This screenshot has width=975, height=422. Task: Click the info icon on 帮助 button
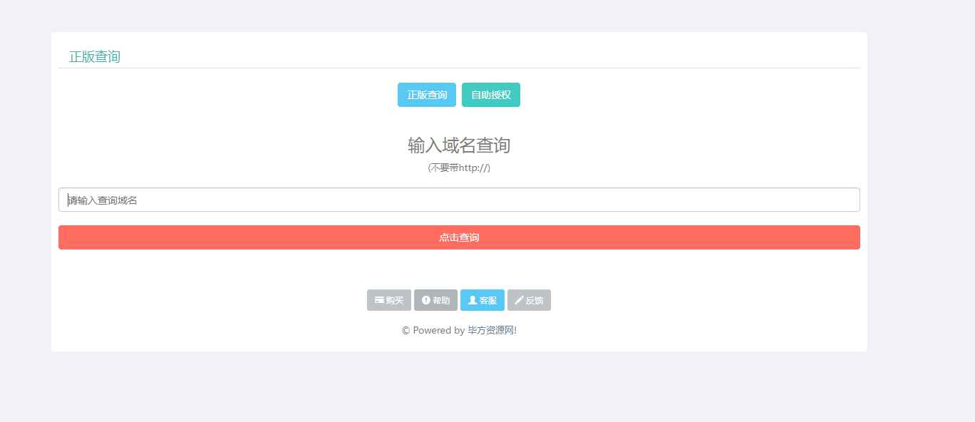click(425, 299)
